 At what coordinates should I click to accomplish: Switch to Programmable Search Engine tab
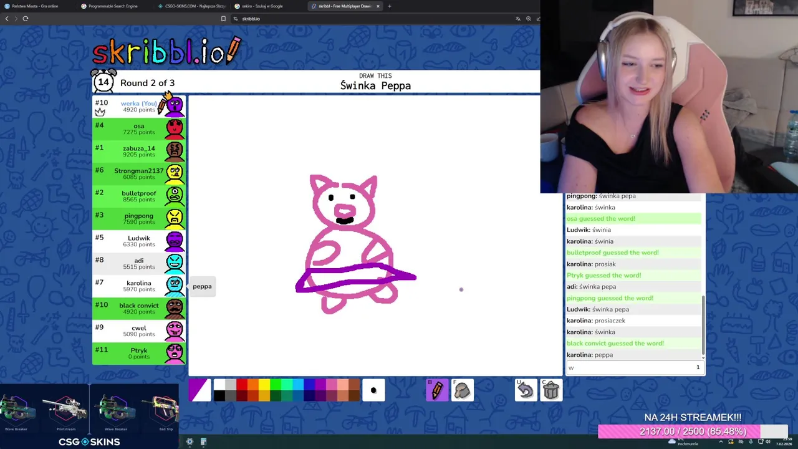click(114, 6)
